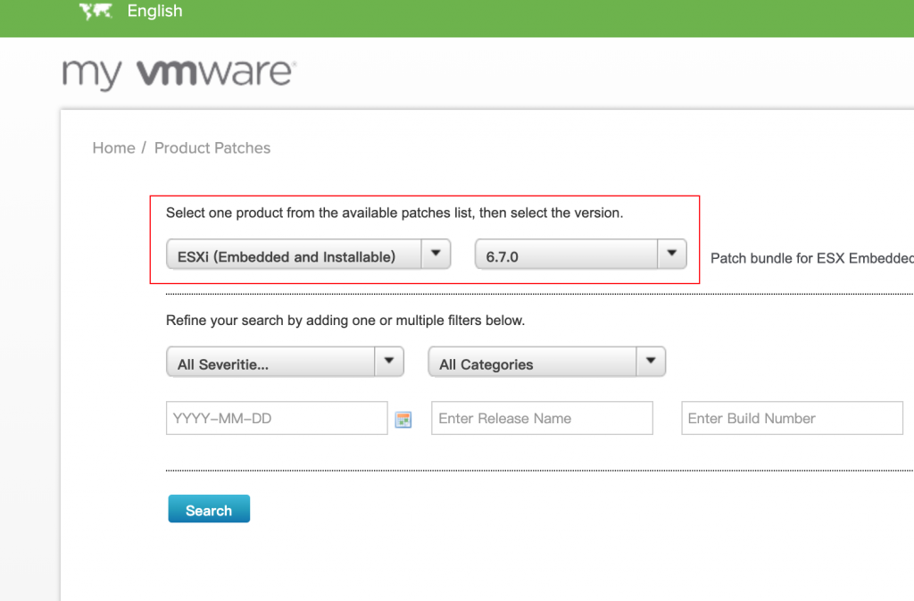The height and width of the screenshot is (601, 914).
Task: Expand the All Severities filter
Action: [x=270, y=363]
